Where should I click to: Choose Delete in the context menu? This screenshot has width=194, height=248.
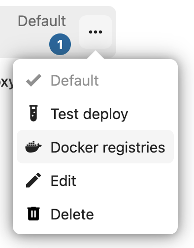click(x=95, y=214)
